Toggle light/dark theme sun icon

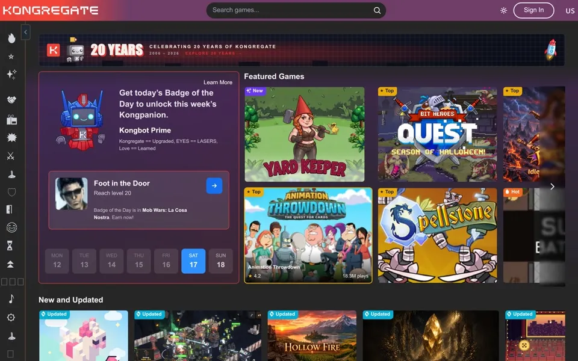[503, 11]
